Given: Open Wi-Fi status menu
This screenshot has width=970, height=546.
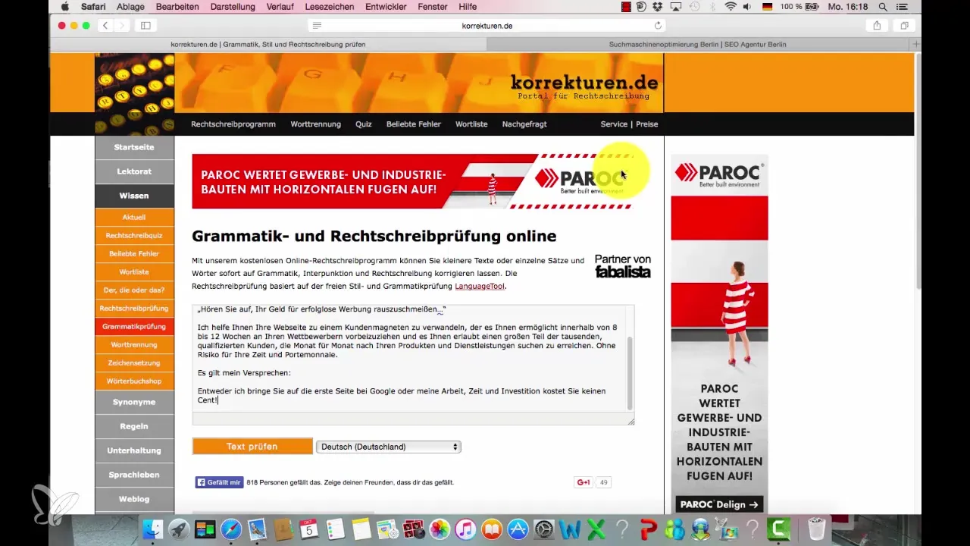Looking at the screenshot, I should tap(731, 7).
